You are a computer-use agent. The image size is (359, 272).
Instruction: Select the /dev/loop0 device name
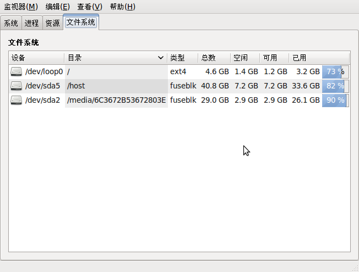point(44,72)
